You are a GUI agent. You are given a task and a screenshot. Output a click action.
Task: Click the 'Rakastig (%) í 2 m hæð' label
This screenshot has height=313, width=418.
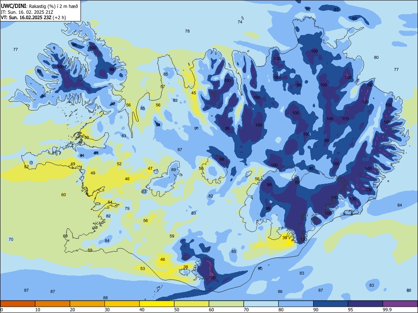[54, 6]
